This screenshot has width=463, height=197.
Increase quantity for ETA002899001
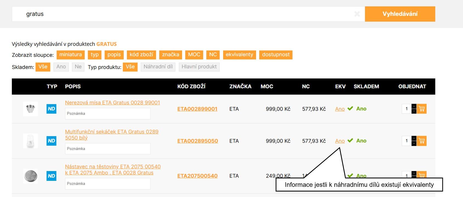[414, 106]
